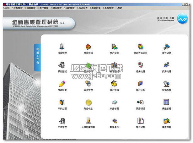Screen dimensions: 193x143
Task: Open the 销售登记 icon
Action: coord(114,65)
